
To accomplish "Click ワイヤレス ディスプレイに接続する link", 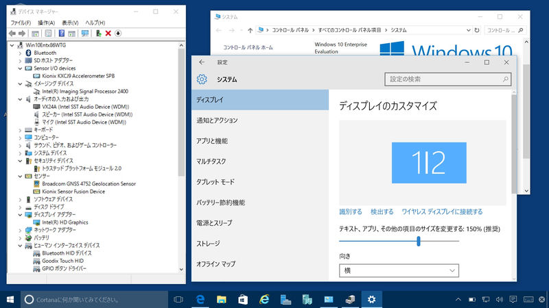I will pos(442,211).
